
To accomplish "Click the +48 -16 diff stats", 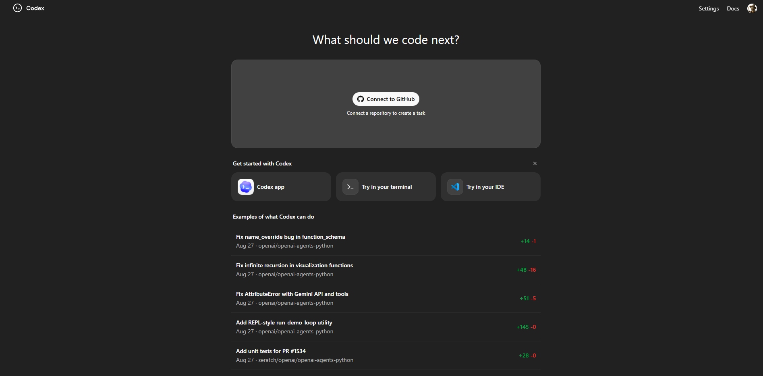I will (x=526, y=270).
